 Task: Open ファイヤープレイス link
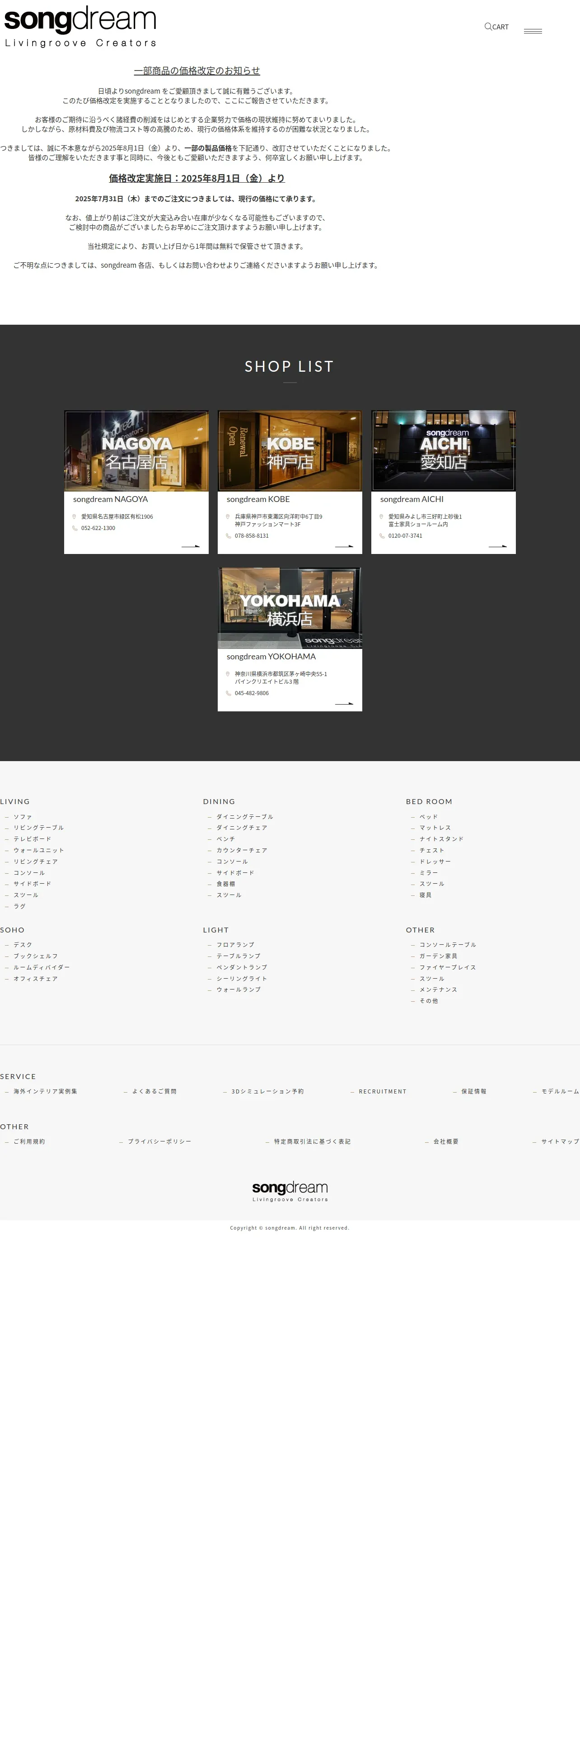(448, 967)
